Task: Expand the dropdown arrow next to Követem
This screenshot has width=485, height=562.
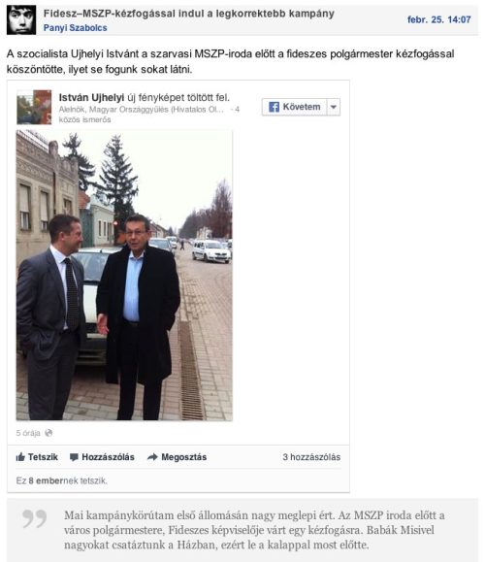Action: tap(334, 107)
